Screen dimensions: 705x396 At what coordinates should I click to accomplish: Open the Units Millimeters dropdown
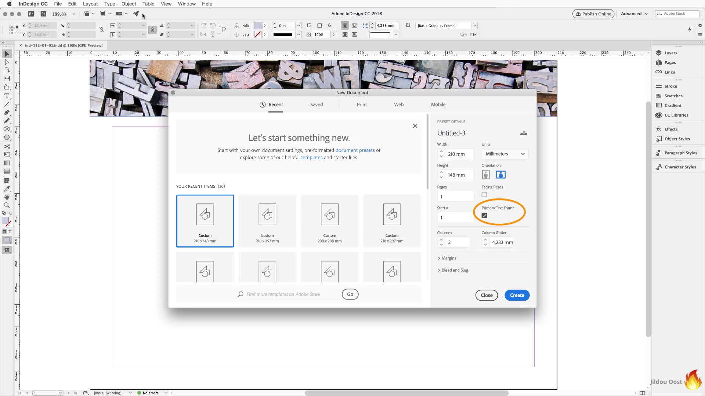pyautogui.click(x=505, y=154)
